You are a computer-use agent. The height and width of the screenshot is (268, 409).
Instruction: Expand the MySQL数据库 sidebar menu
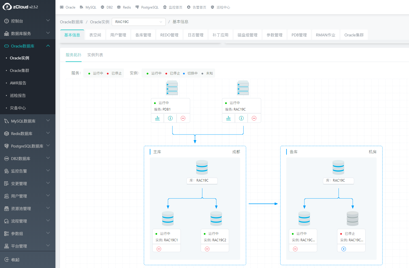click(x=27, y=121)
